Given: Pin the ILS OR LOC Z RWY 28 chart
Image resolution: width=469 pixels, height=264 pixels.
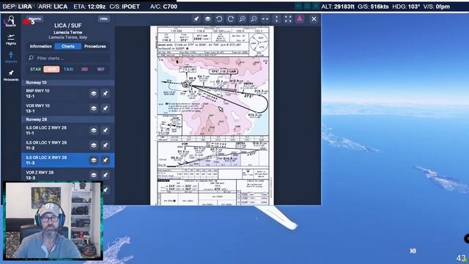Looking at the screenshot, I should click(106, 131).
